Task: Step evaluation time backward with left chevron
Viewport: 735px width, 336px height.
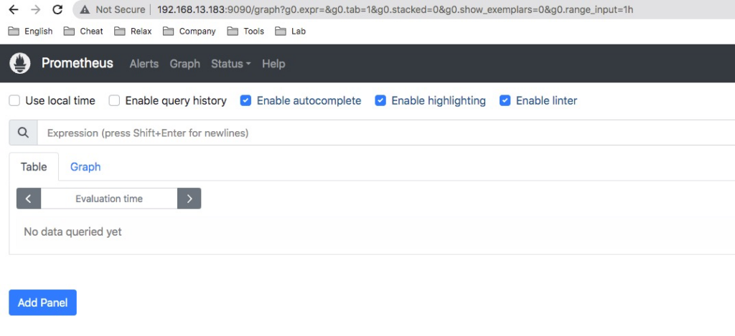Action: coord(29,198)
